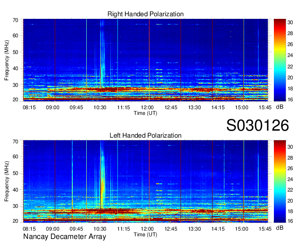298x242 pixels.
Task: Click the "40" frequency tick on Left Handed plot
Action: coord(15,190)
